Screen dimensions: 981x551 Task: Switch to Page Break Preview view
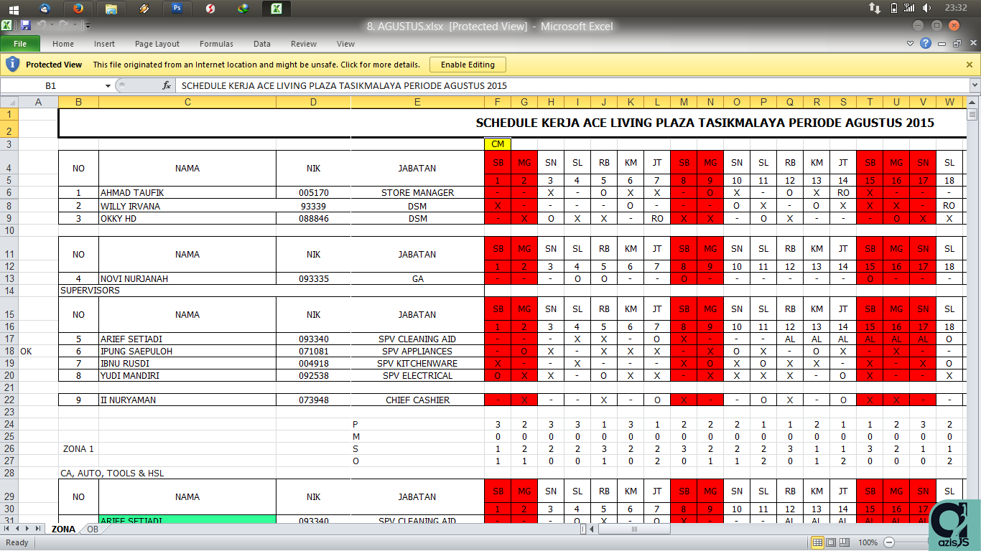[845, 542]
